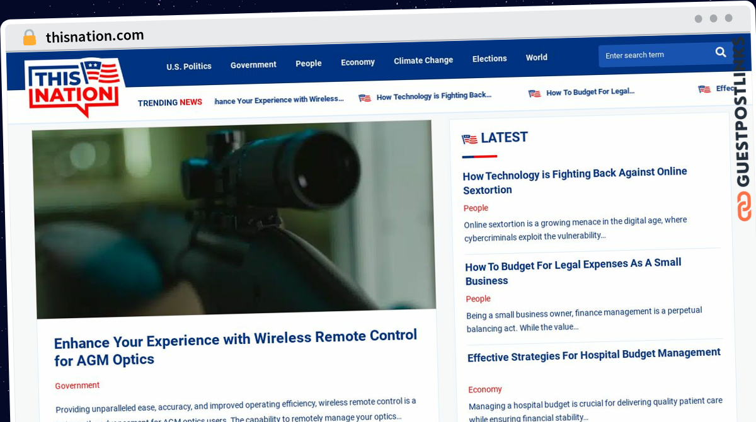Click the This Nation logo

click(x=74, y=87)
